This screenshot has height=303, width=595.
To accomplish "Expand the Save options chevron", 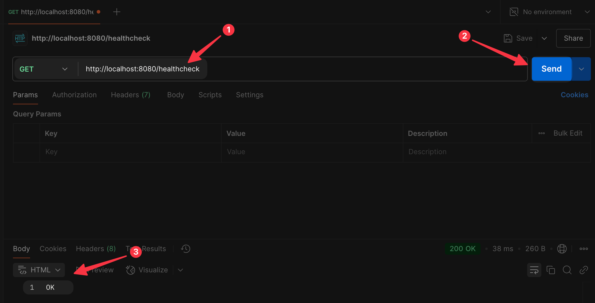I will click(544, 38).
